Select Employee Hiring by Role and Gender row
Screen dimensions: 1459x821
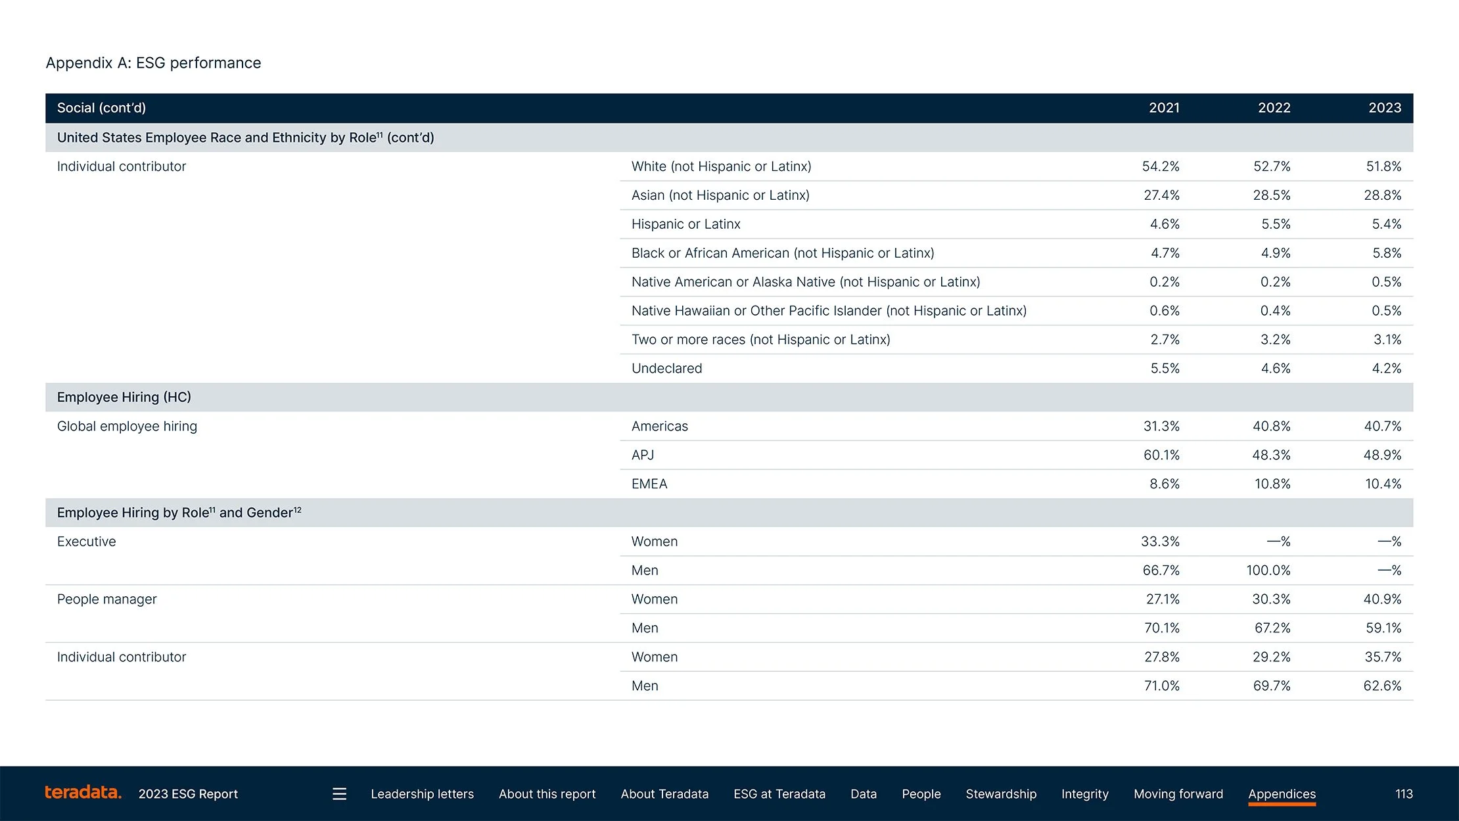click(179, 513)
